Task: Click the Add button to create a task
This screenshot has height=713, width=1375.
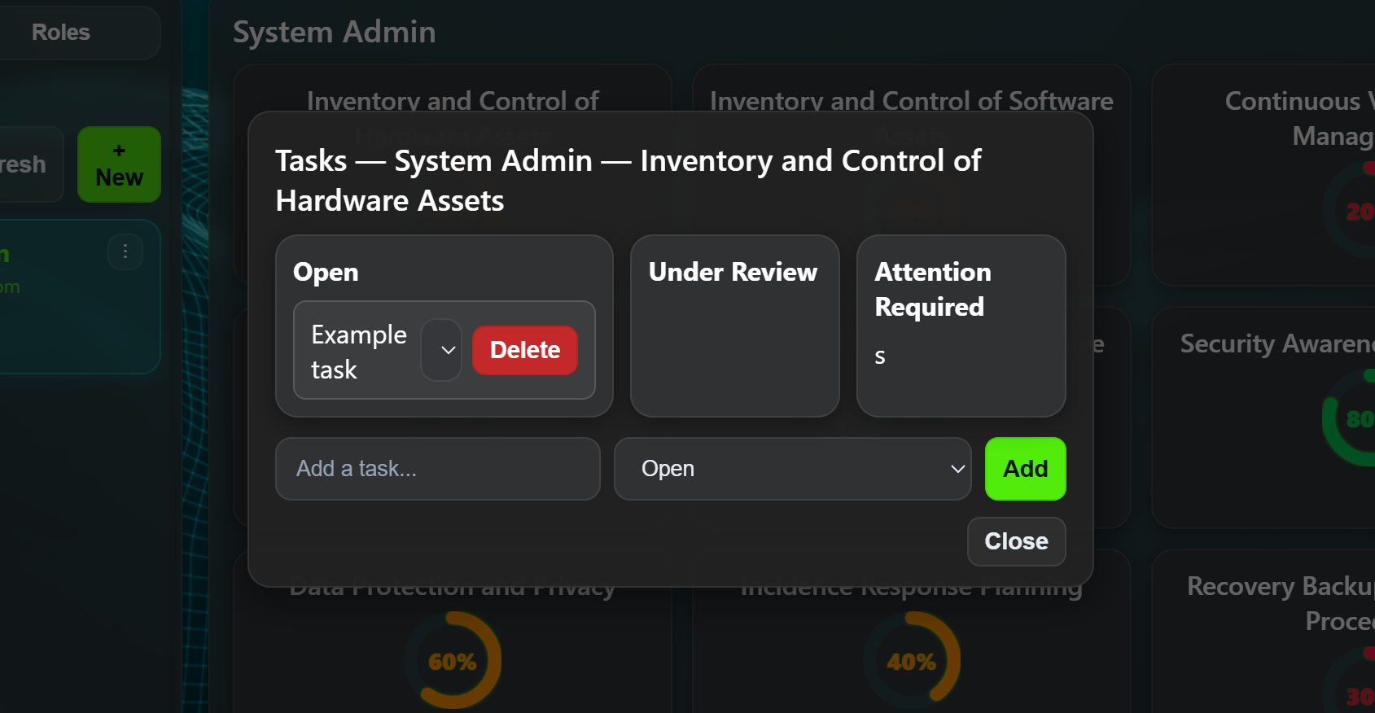Action: [1025, 469]
